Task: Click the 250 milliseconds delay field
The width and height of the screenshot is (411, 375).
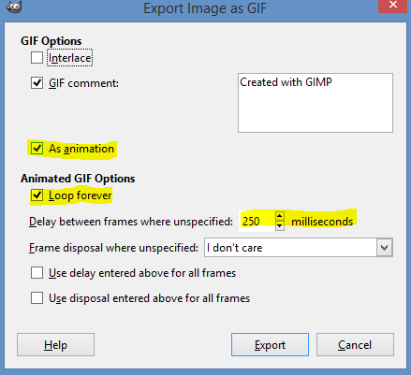Action: tap(257, 222)
